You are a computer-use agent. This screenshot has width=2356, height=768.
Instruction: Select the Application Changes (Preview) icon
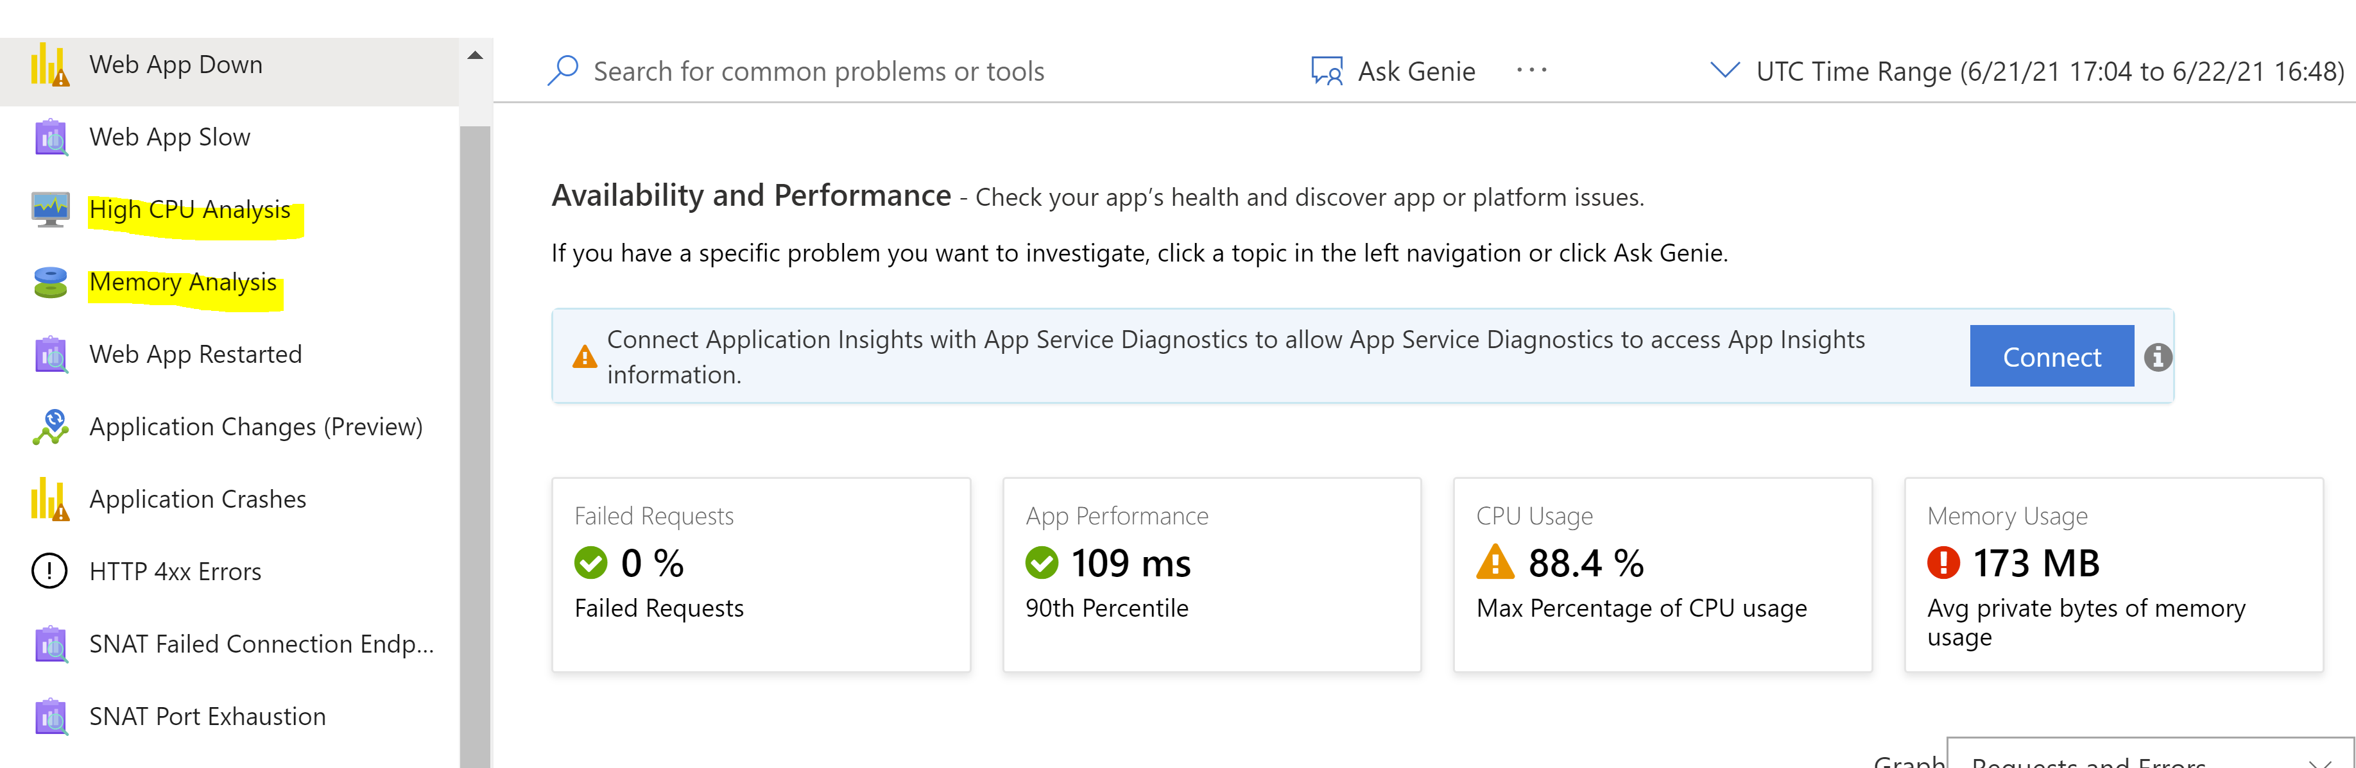pos(50,426)
